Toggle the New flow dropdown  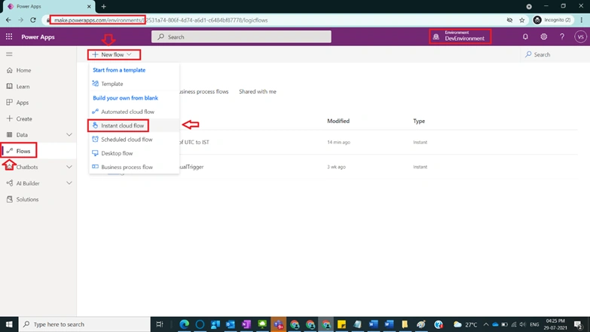coord(114,54)
